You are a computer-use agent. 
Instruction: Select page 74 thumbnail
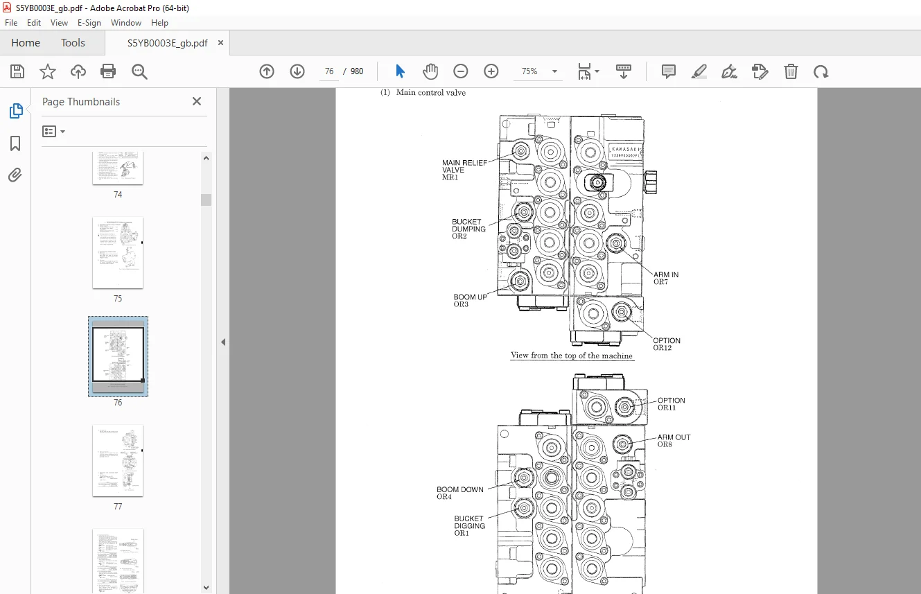118,168
